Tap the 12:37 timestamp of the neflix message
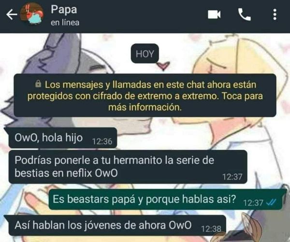The height and width of the screenshot is (242, 290). [232, 177]
